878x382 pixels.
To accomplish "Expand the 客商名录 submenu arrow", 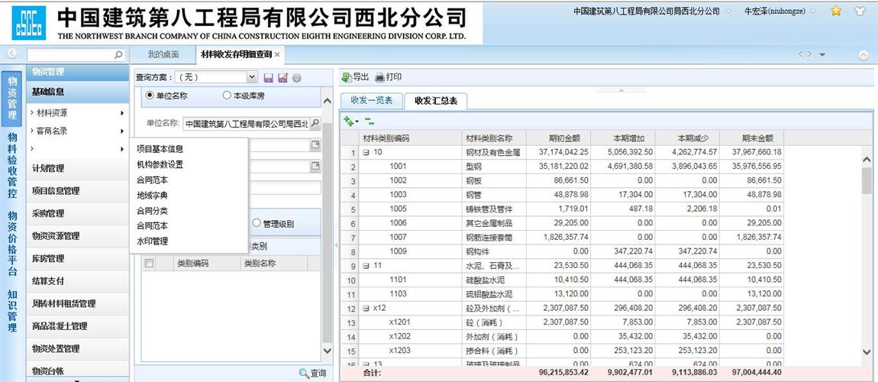I will (121, 131).
